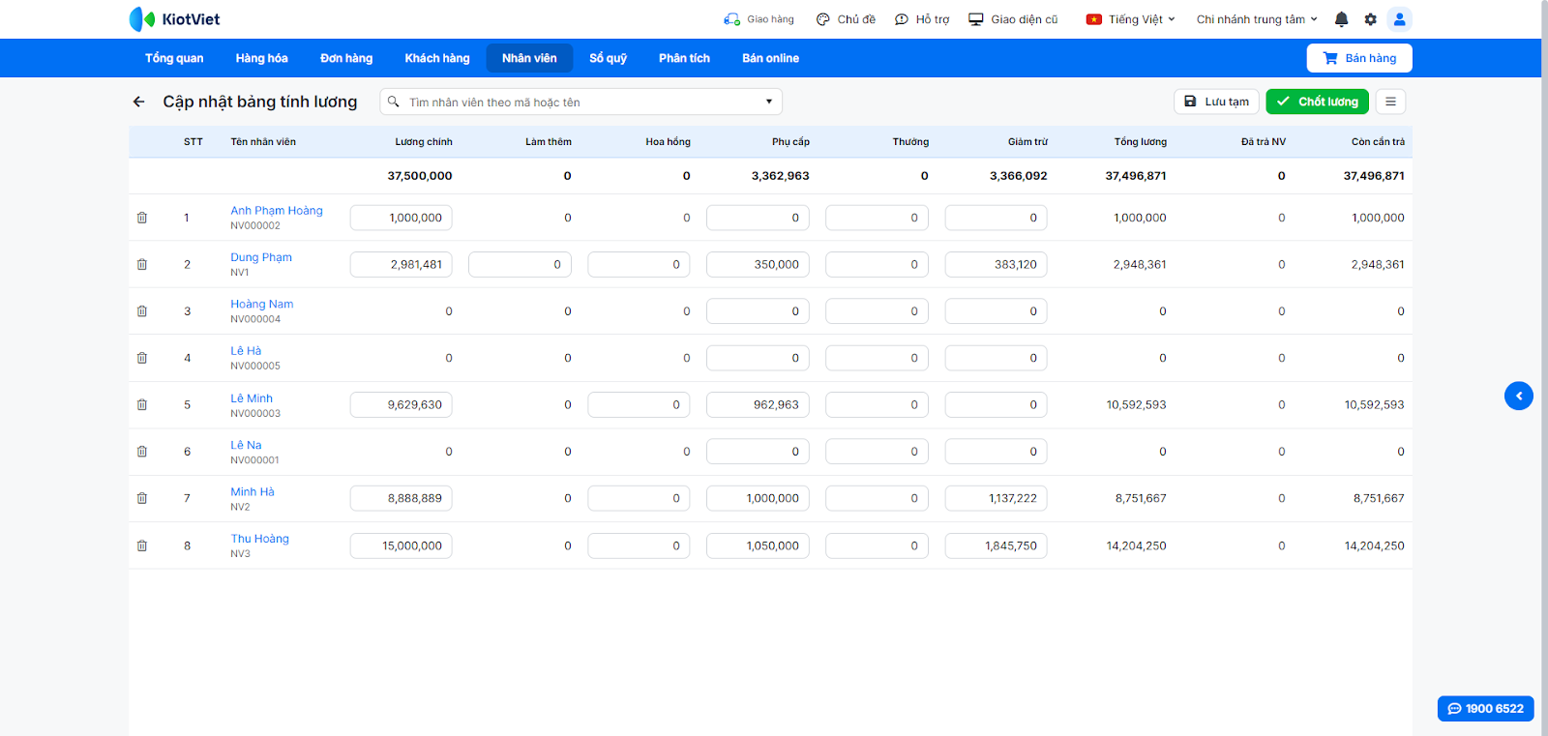
Task: Click the Chốt lương button
Action: pos(1317,102)
